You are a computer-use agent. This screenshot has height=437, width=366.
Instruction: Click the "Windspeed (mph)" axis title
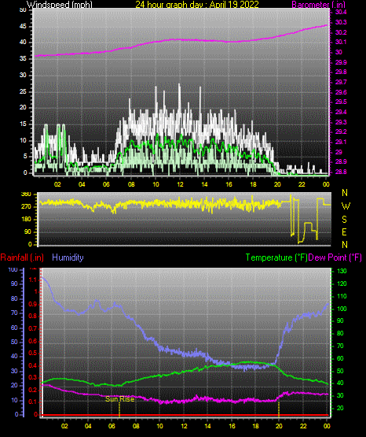(60, 4)
